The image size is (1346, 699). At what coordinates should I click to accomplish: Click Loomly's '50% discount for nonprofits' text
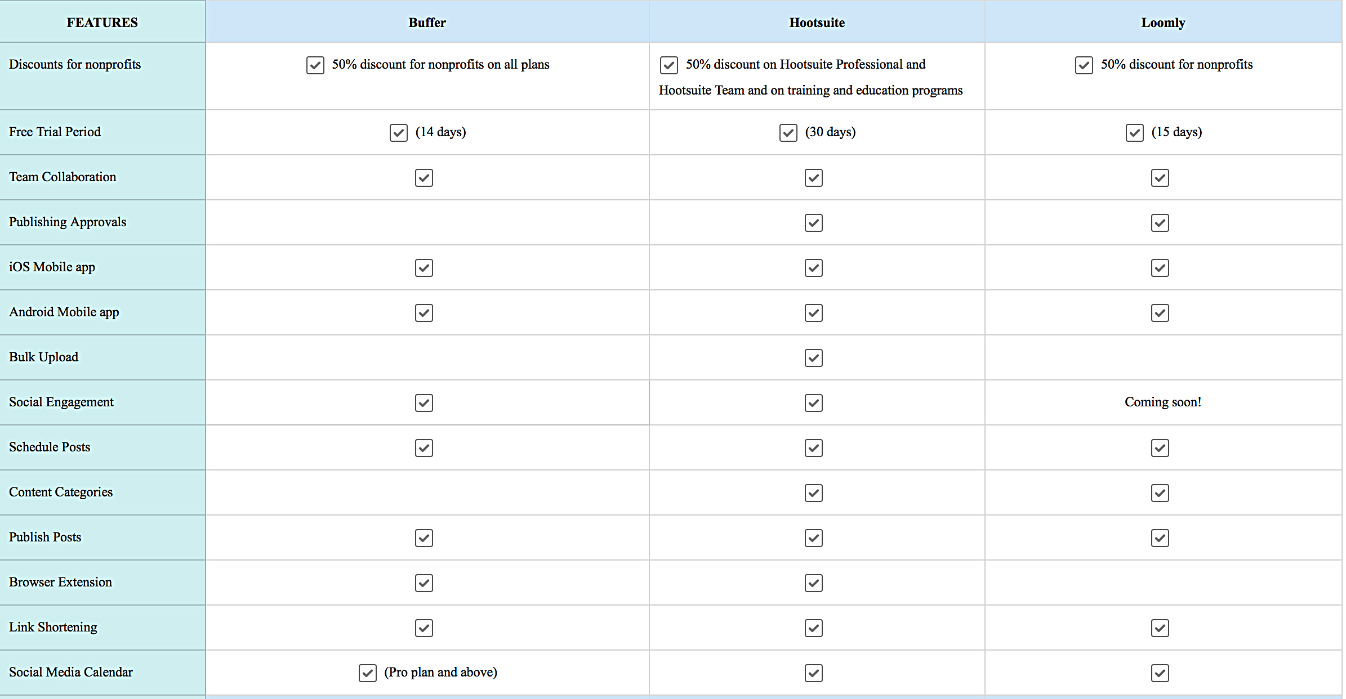(1177, 65)
